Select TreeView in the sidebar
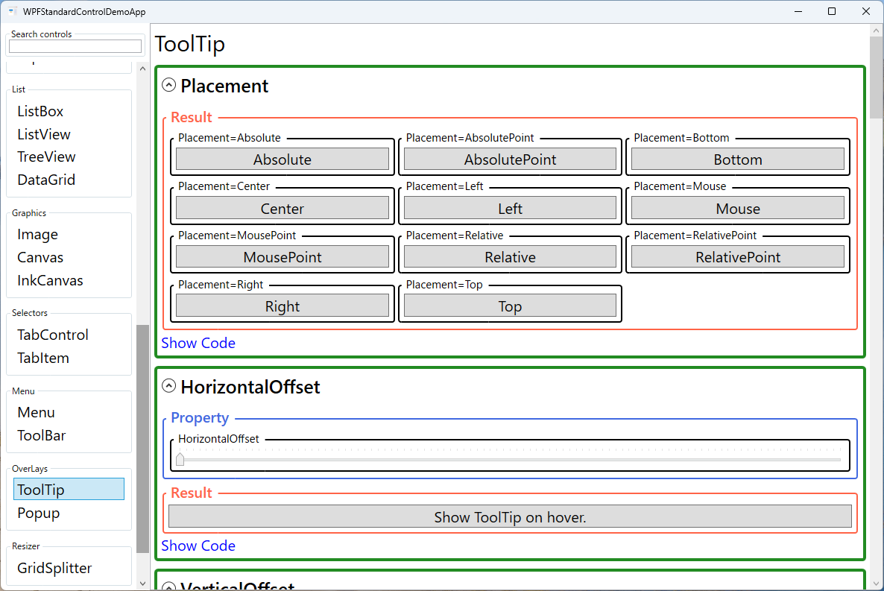The height and width of the screenshot is (591, 884). pyautogui.click(x=46, y=157)
